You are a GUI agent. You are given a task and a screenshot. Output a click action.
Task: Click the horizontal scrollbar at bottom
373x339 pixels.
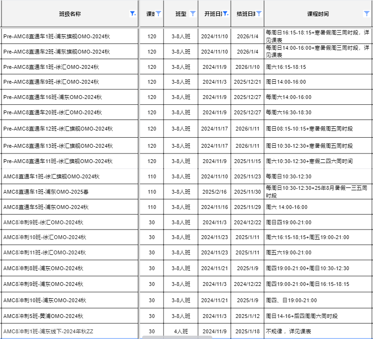click(x=177, y=337)
